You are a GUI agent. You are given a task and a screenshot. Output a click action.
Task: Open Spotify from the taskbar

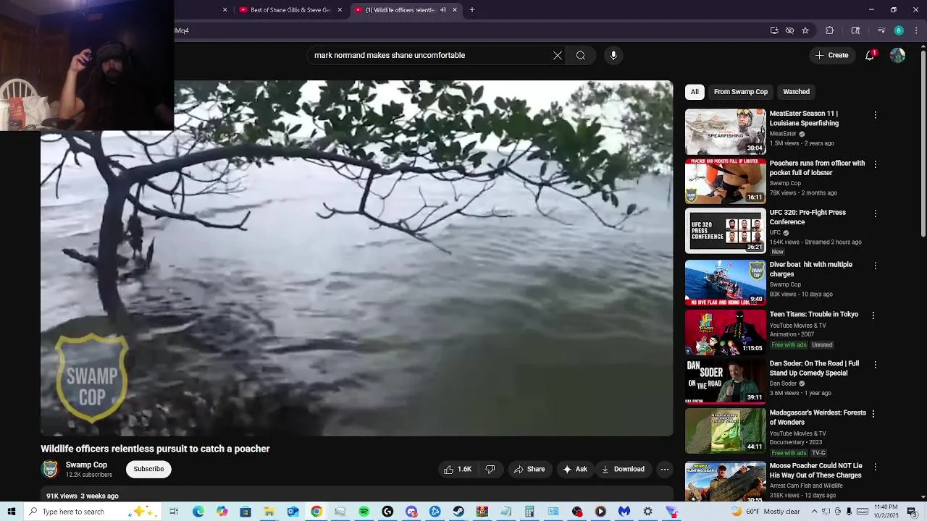(x=364, y=512)
